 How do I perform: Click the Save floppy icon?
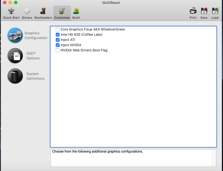[x=204, y=11]
